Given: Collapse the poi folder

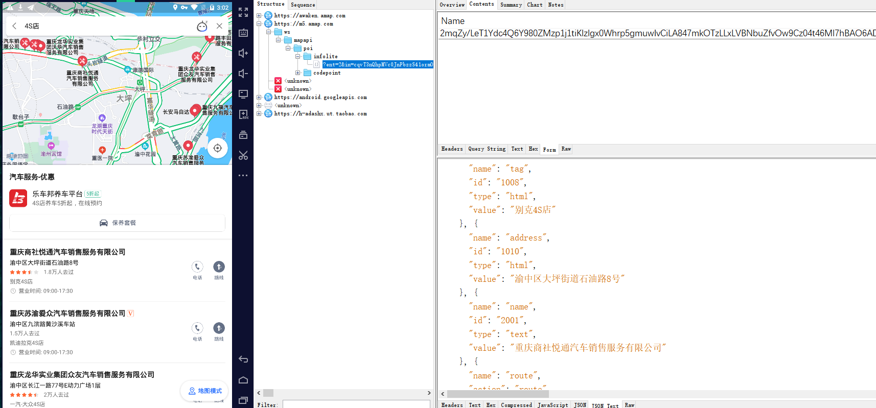Looking at the screenshot, I should tap(288, 48).
